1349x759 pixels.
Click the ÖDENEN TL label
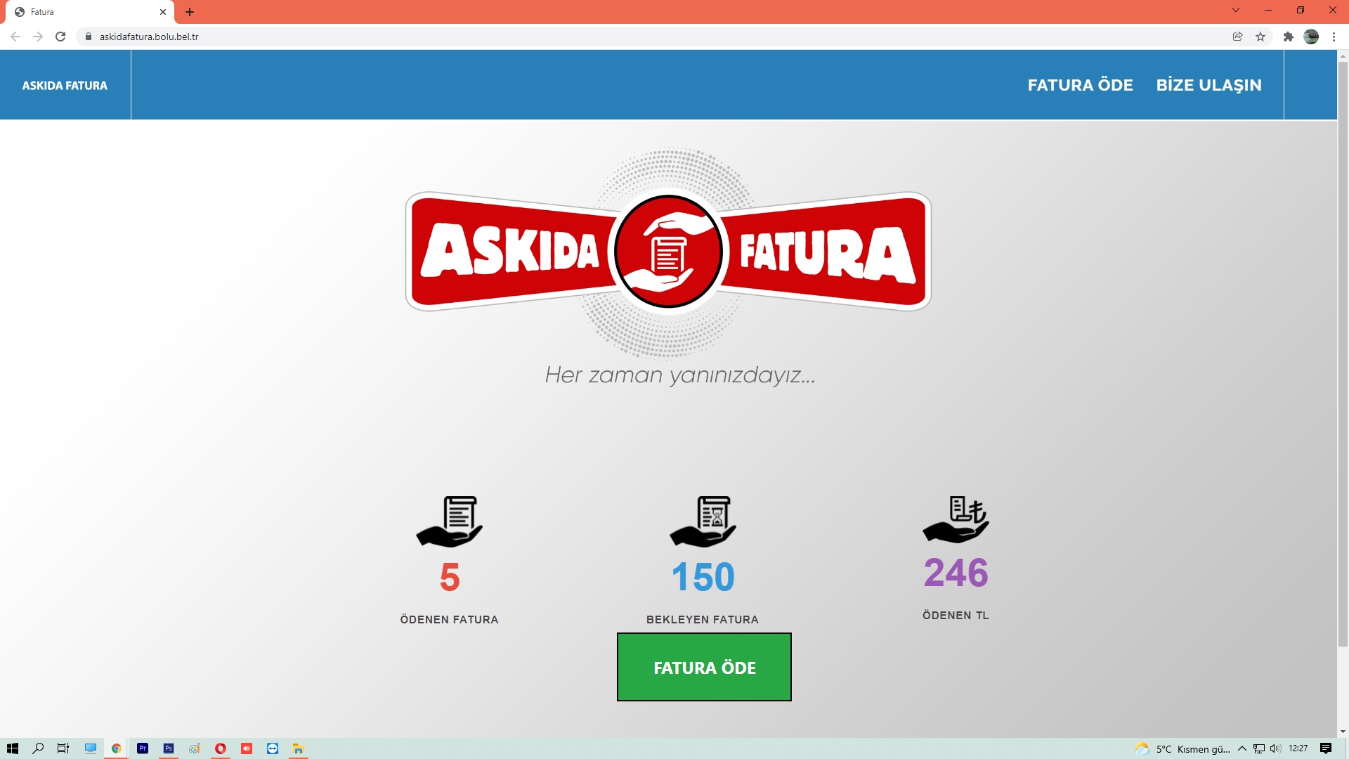[x=956, y=615]
